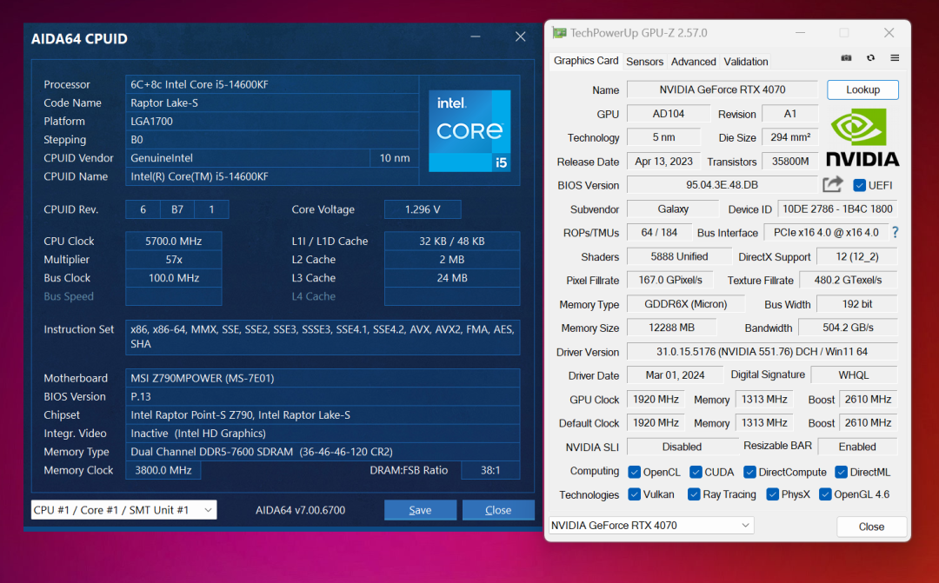The image size is (939, 583).
Task: Click the Memory Clock value 3800.0 MHz
Action: pyautogui.click(x=163, y=470)
